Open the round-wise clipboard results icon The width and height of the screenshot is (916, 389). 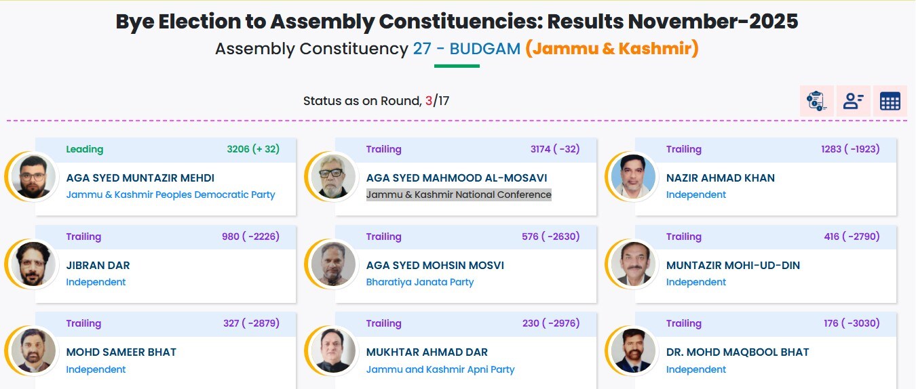coord(816,101)
